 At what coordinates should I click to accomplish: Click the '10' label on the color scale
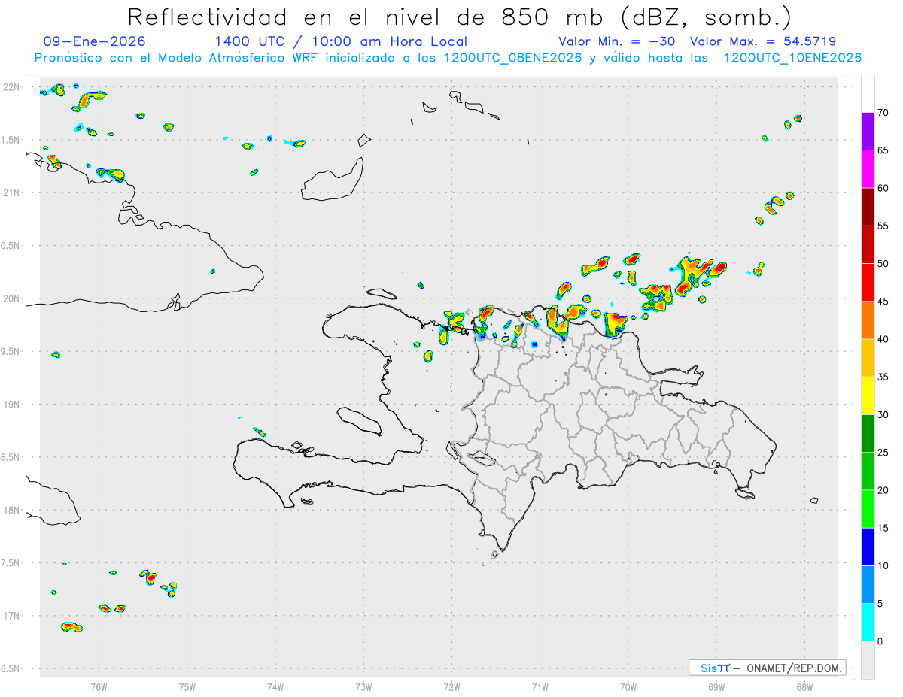(883, 566)
